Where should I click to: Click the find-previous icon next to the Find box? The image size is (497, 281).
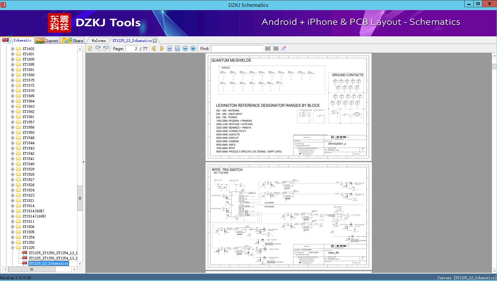[268, 48]
